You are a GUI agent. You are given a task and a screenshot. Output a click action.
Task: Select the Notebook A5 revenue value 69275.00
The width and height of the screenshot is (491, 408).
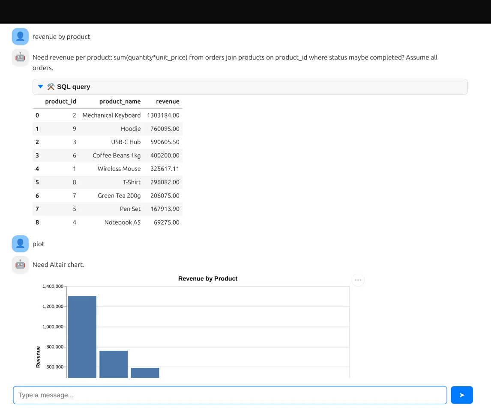(x=166, y=222)
